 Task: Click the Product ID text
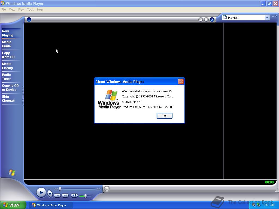(147, 107)
